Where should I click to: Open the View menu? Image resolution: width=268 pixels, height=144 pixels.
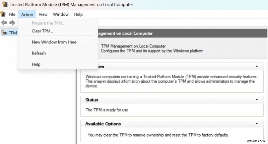click(43, 14)
